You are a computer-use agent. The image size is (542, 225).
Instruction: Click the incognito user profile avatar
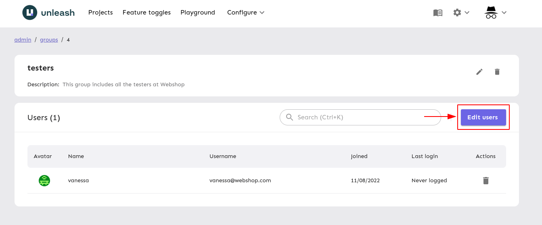490,13
